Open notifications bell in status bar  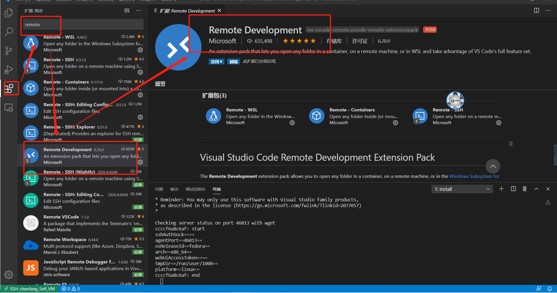pyautogui.click(x=549, y=289)
